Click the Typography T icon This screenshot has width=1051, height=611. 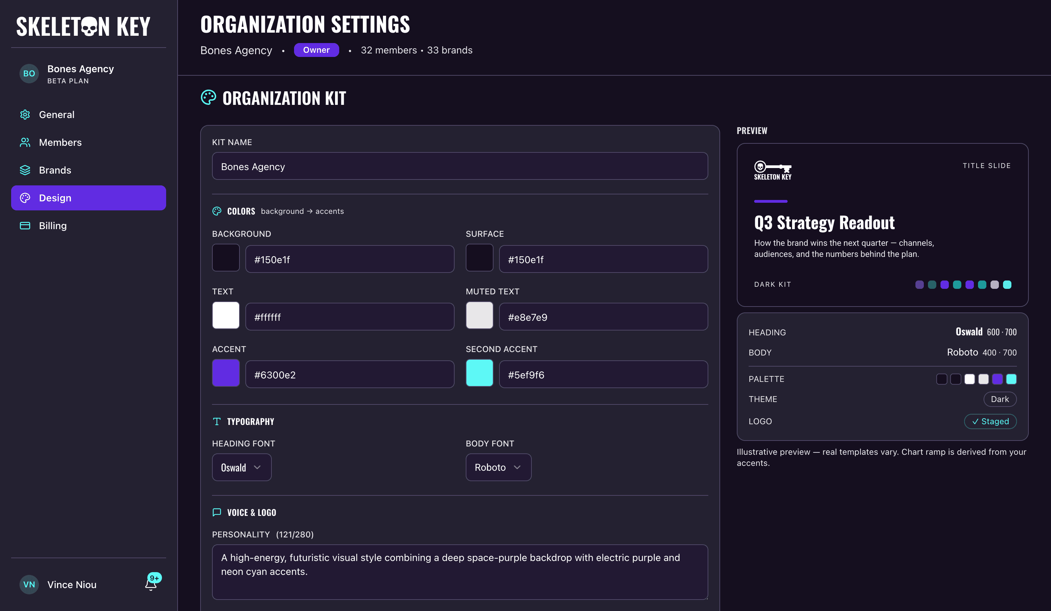pyautogui.click(x=217, y=421)
